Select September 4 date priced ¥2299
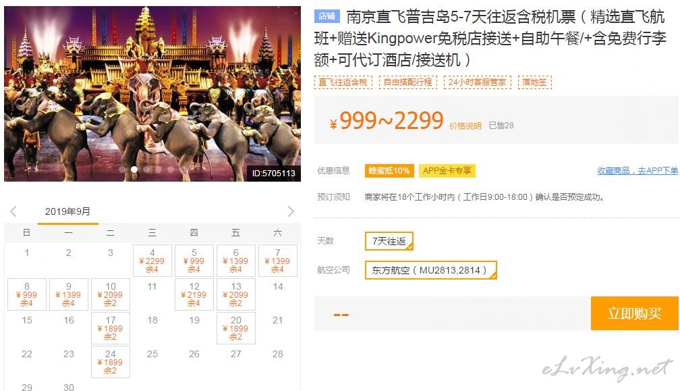680x391 pixels. coord(152,261)
